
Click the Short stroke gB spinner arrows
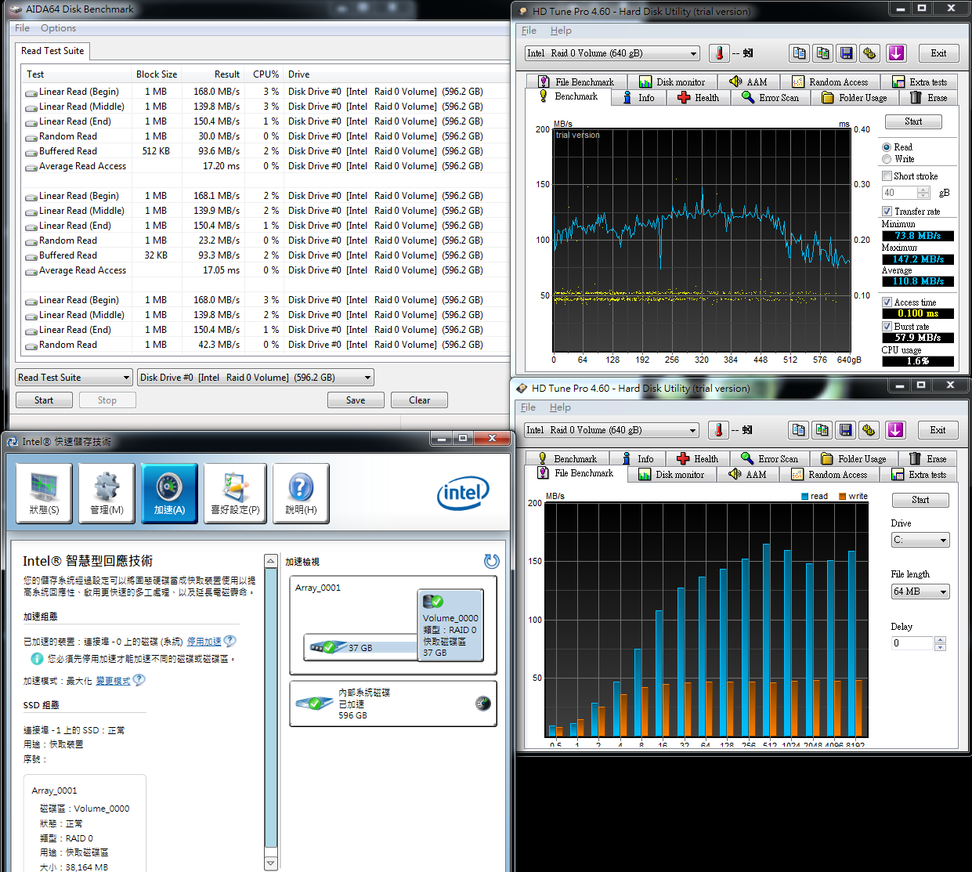tap(923, 193)
